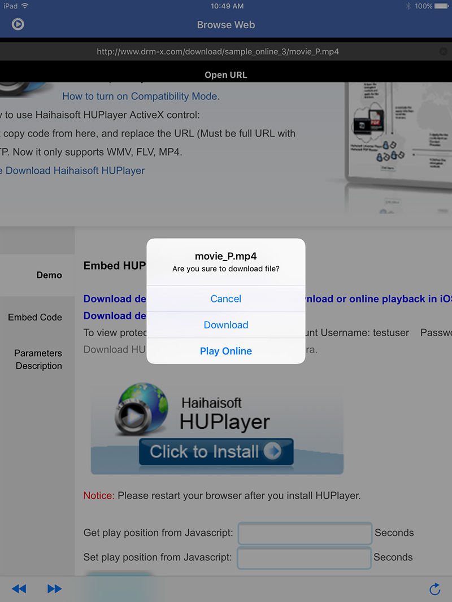Tap the red 'Notice:' text

click(99, 496)
